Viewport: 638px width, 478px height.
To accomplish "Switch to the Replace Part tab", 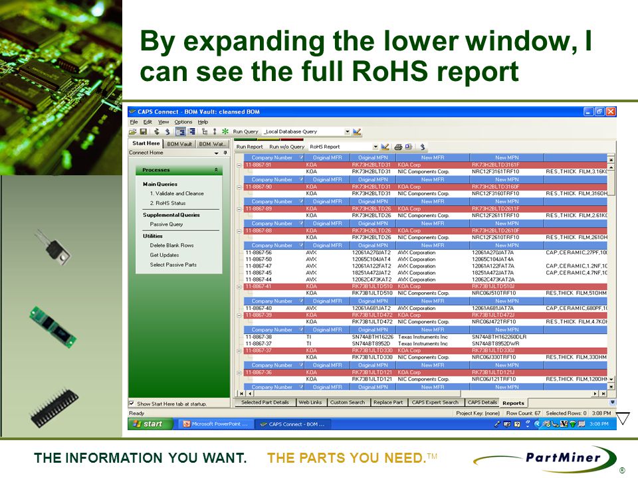I will tap(388, 402).
